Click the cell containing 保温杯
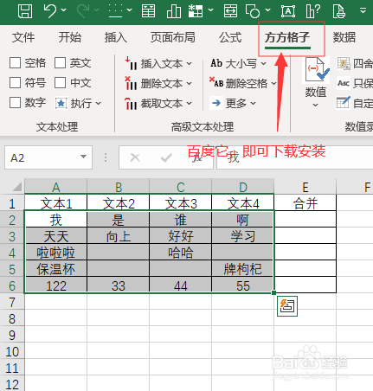Image resolution: width=373 pixels, height=391 pixels. 56,269
